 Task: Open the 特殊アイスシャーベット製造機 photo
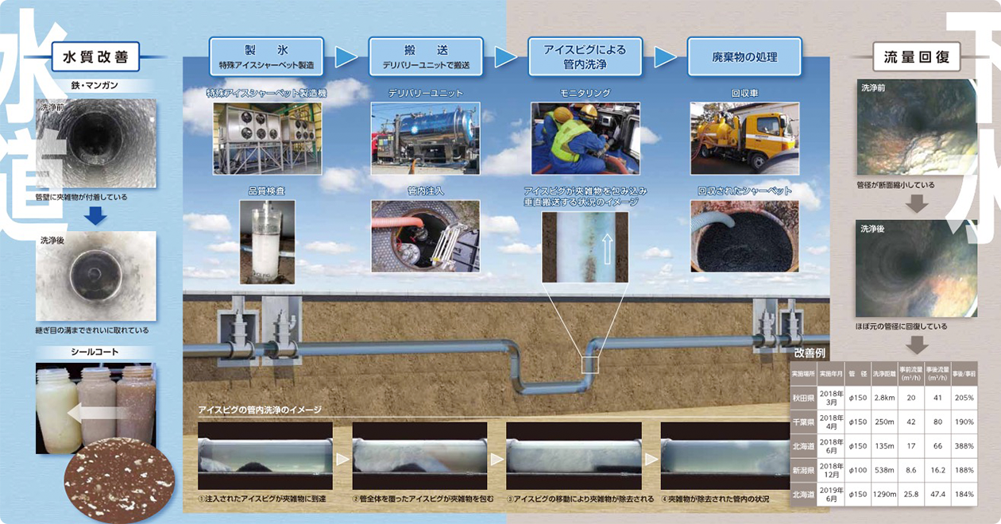(x=267, y=139)
